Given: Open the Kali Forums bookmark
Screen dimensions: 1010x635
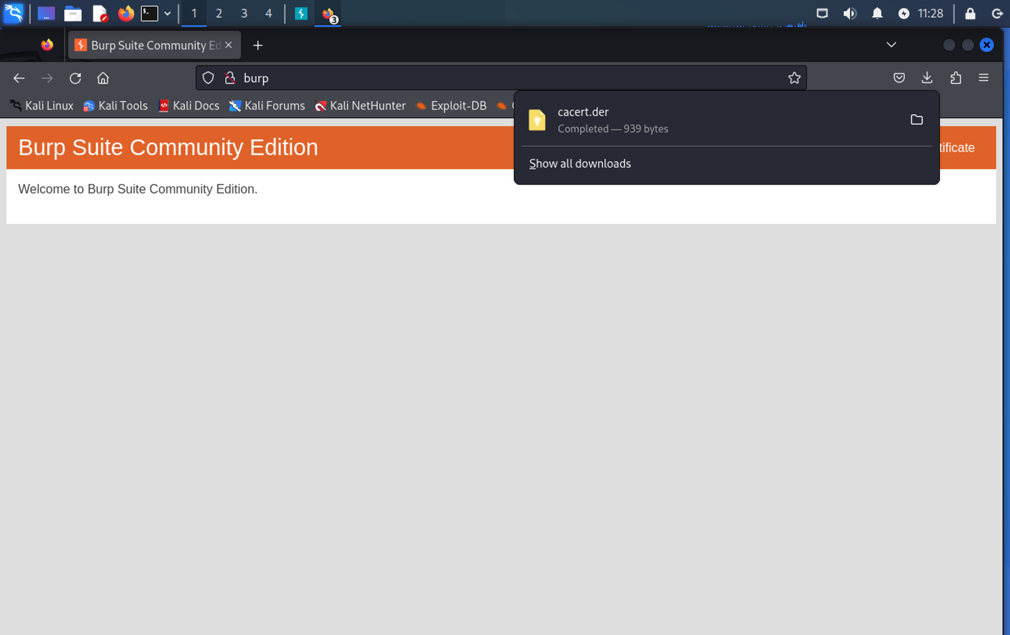Looking at the screenshot, I should pyautogui.click(x=267, y=106).
